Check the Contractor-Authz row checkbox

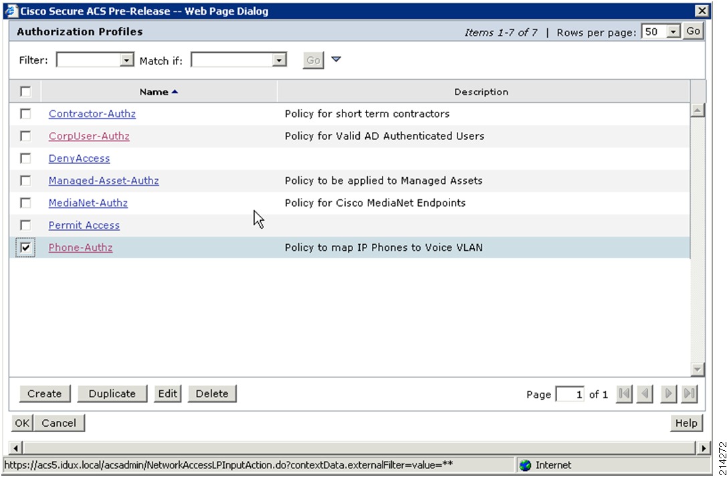25,114
